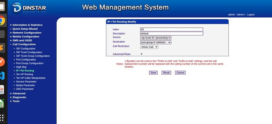This screenshot has width=272, height=124.
Task: Open Service Parameter page
Action: click(x=26, y=82)
